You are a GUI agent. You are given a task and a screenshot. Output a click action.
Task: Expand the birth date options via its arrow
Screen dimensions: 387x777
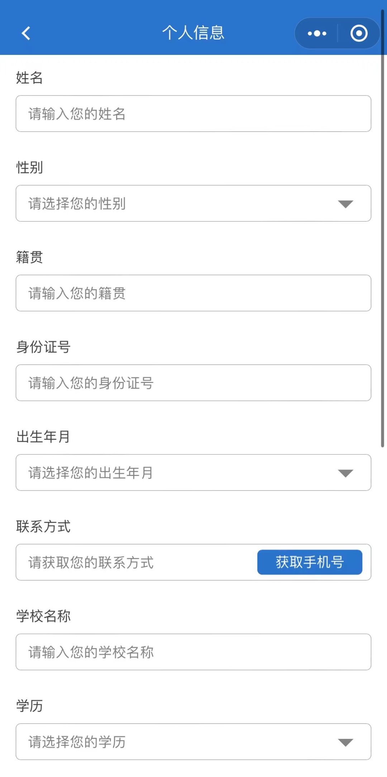coord(345,473)
